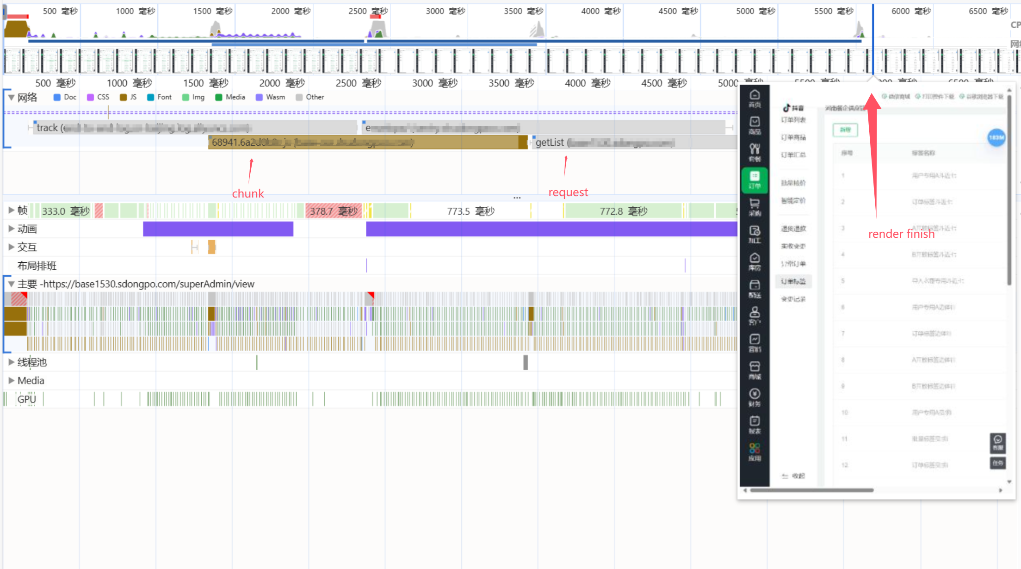Click the JS legend color swatch
1021x569 pixels.
click(x=123, y=97)
